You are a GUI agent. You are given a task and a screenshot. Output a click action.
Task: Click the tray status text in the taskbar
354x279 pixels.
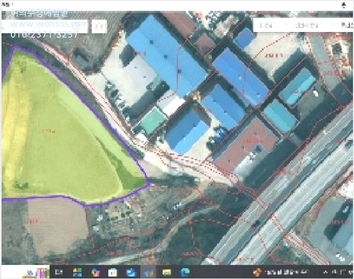pos(288,272)
